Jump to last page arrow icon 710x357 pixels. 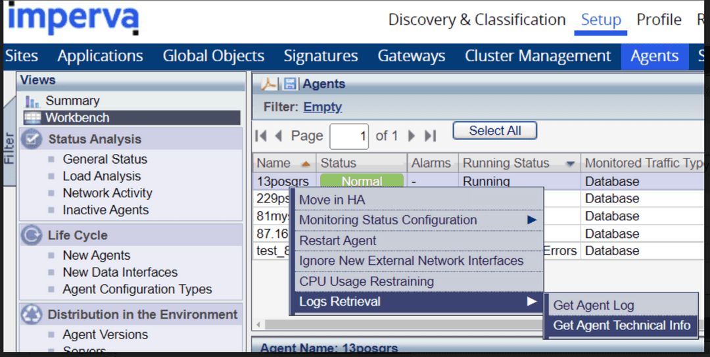click(x=430, y=136)
